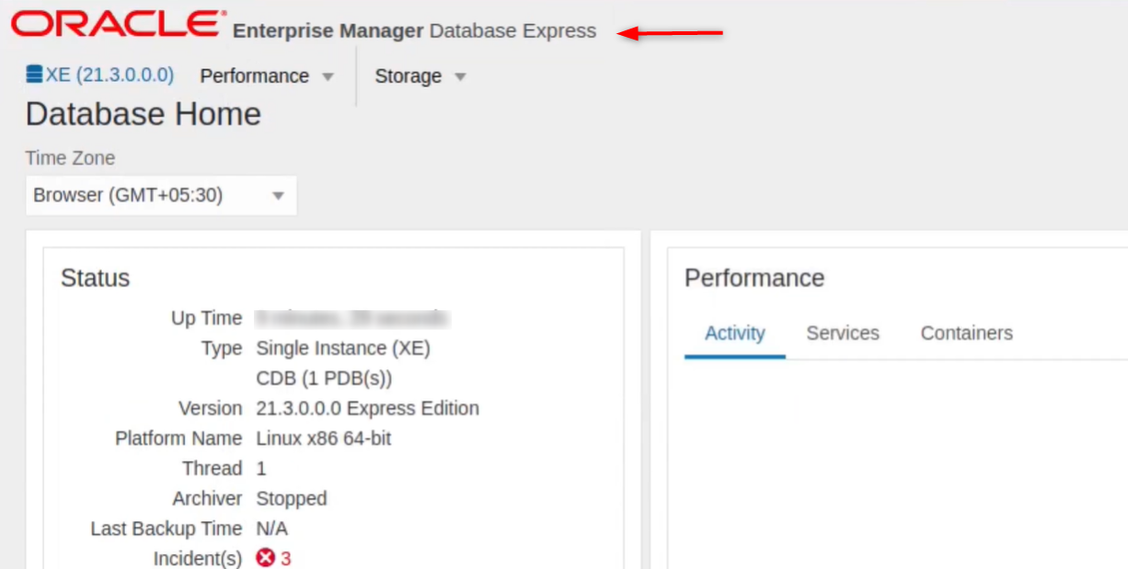Click the Enterprise Manager Database Express title
1128x569 pixels.
pyautogui.click(x=415, y=30)
